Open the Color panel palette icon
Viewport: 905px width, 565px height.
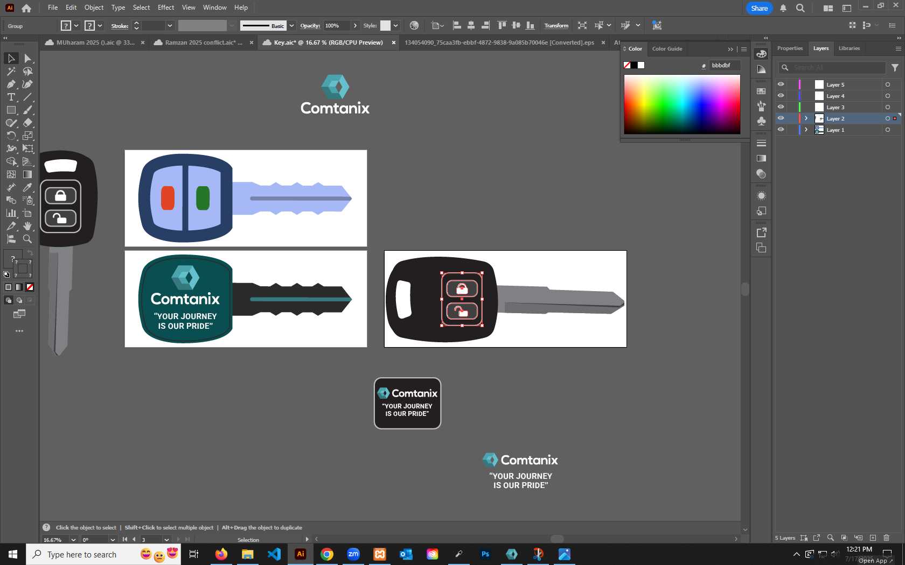[x=761, y=54]
